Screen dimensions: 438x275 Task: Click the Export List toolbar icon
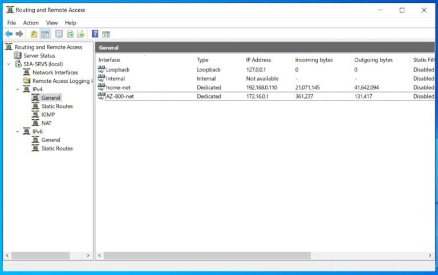(81, 34)
